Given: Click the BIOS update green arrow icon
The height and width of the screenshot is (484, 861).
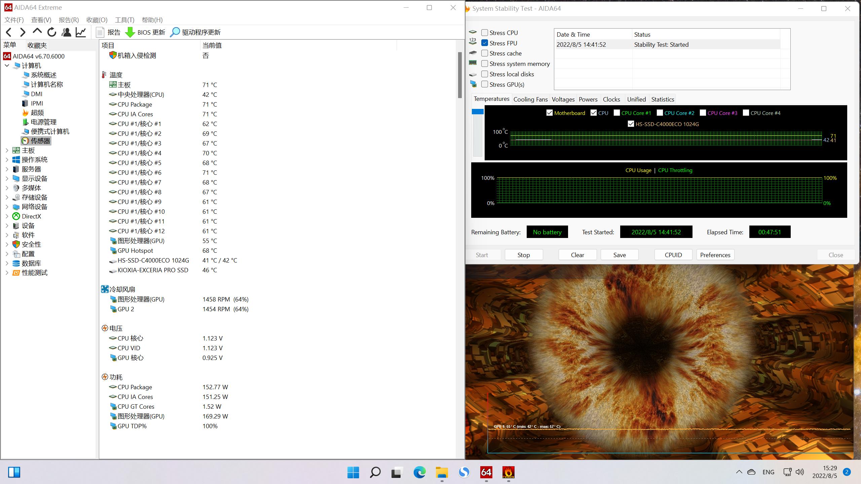Looking at the screenshot, I should click(130, 32).
